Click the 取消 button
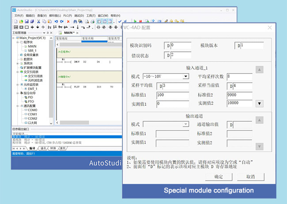 250,176
